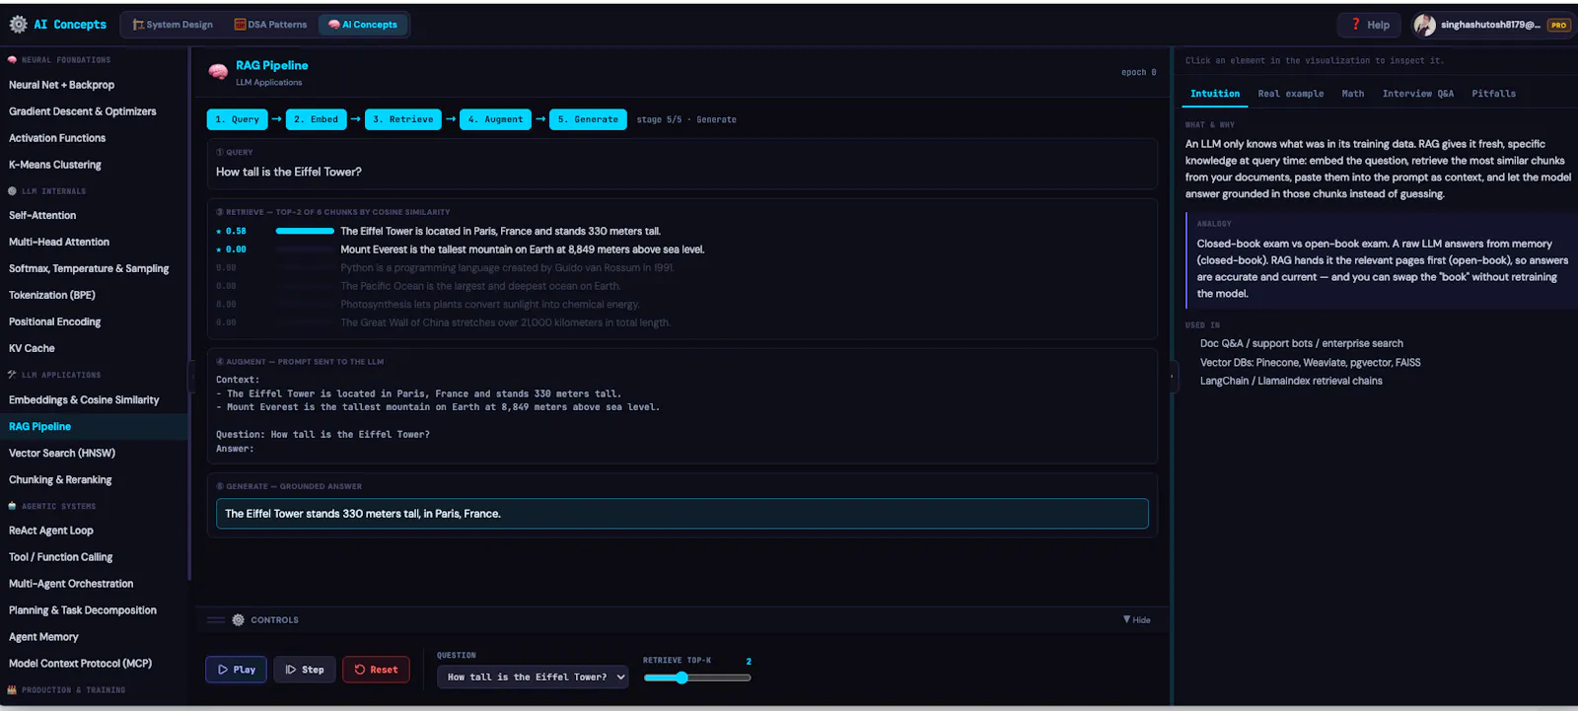Switch to the DSA Patterns tab
The image size is (1578, 711).
tap(270, 25)
